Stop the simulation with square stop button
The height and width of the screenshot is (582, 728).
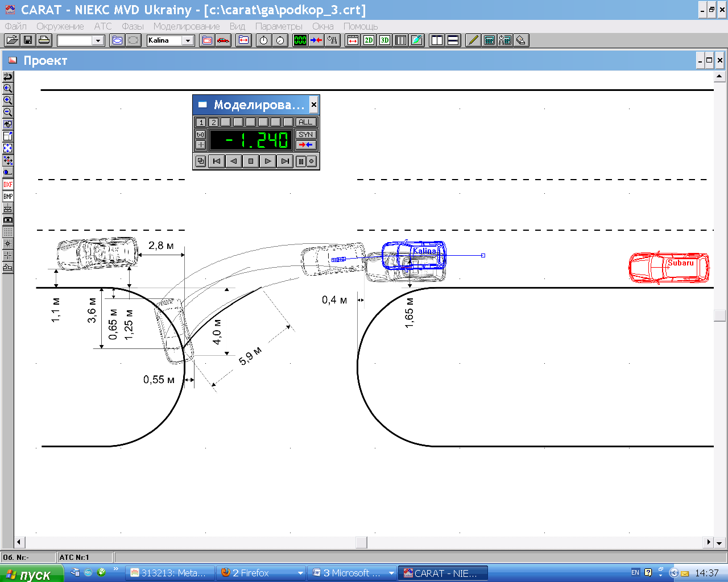click(x=251, y=161)
